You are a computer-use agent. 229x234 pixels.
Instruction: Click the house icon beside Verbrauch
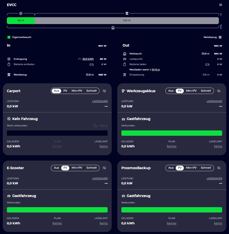click(x=125, y=54)
